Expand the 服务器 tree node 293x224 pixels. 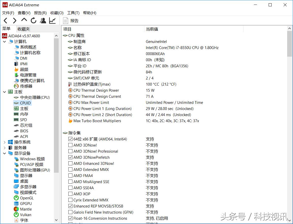click(x=4, y=148)
